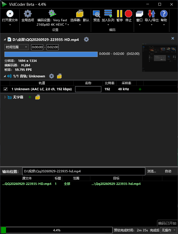Open encoding settings preset dropdown arrow
This screenshot has height=234, width=178.
click(68, 25)
